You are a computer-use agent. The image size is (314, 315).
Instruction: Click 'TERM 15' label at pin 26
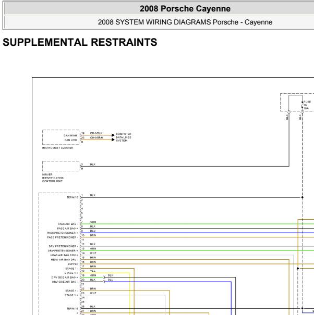(x=73, y=309)
